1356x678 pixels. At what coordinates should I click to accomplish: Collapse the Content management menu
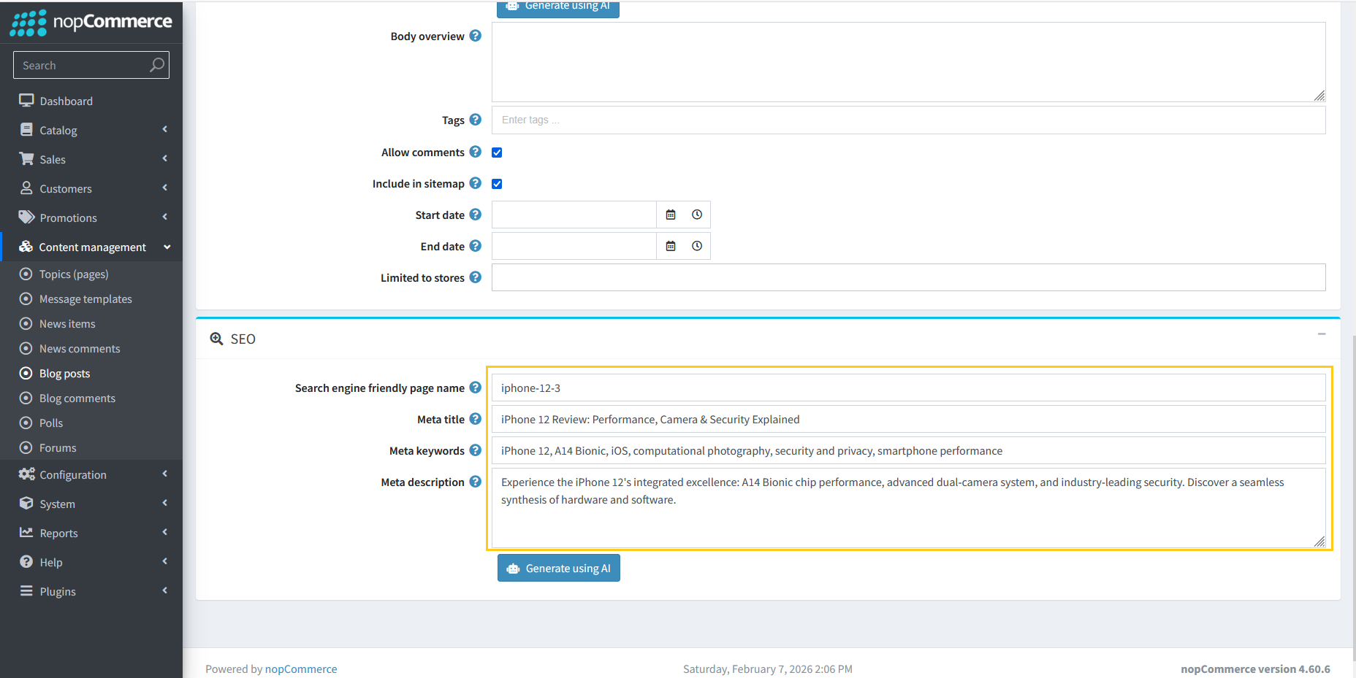[93, 247]
